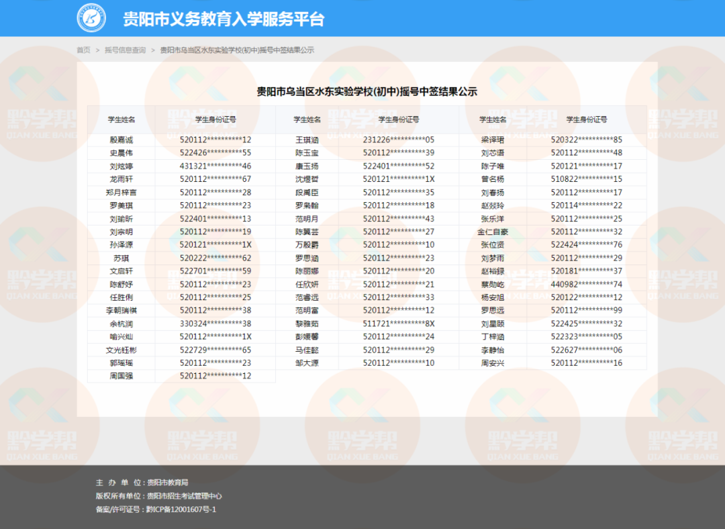Click ID number 522729**********65
The image size is (725, 529).
pos(215,350)
